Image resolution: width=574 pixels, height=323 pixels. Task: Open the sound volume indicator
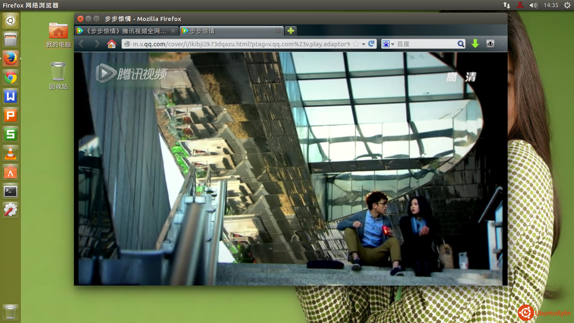tap(533, 5)
